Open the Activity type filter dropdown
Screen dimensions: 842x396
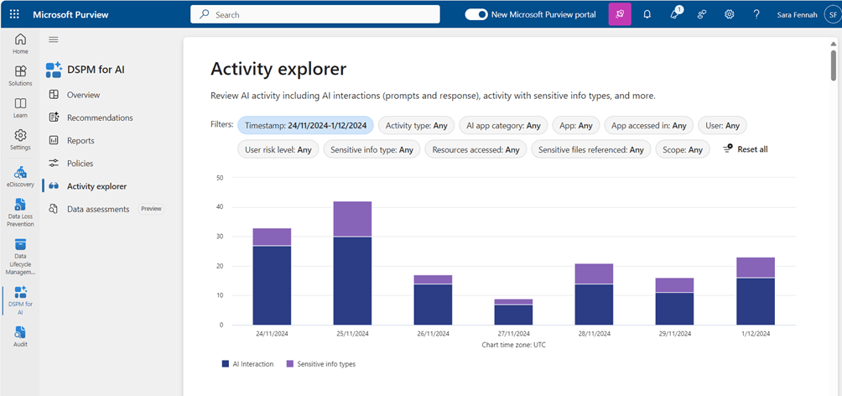pos(417,125)
